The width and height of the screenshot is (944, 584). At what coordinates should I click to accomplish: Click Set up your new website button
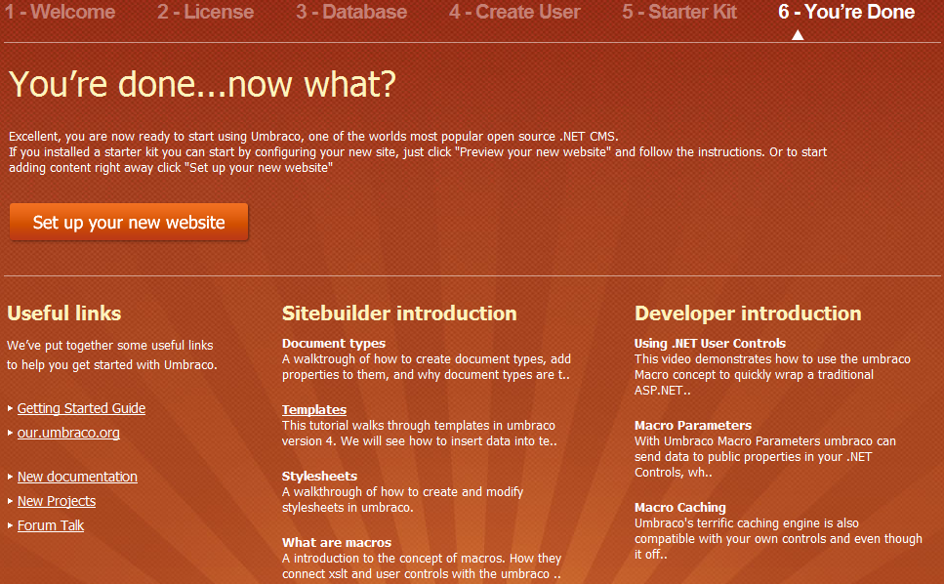[x=129, y=222]
